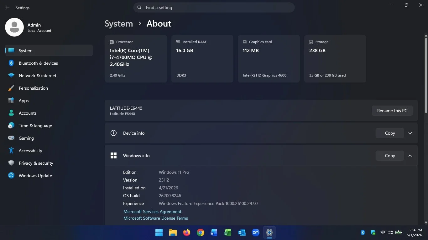
Task: Open the Installed RAM card
Action: point(202,59)
